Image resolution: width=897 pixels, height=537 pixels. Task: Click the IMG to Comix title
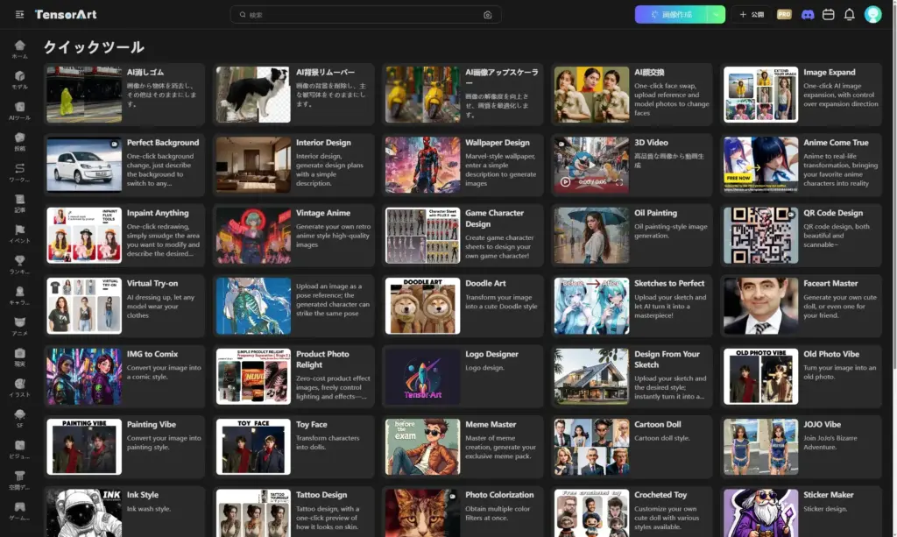tap(152, 354)
